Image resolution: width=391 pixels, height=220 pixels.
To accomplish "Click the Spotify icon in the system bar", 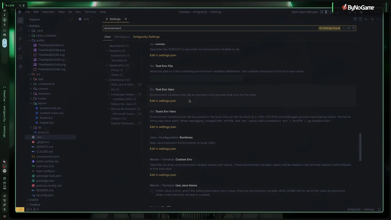I will 5,171.
